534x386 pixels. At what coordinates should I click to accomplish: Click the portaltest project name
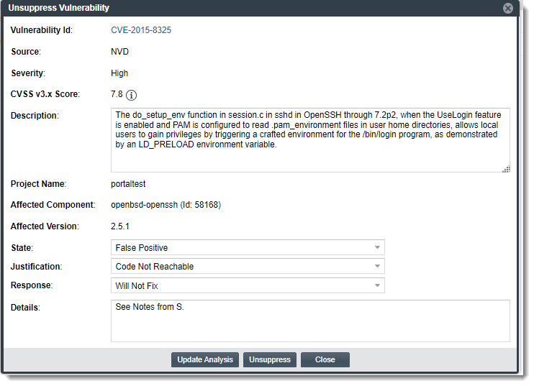coord(128,184)
